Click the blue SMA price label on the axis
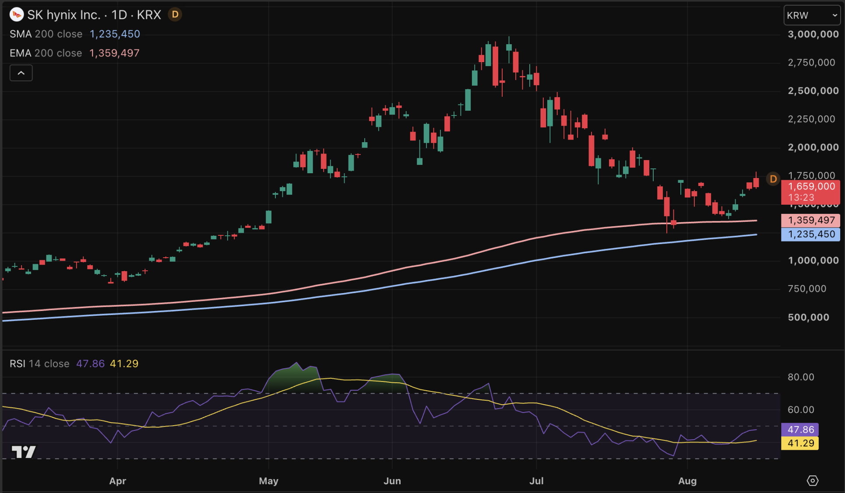 811,234
